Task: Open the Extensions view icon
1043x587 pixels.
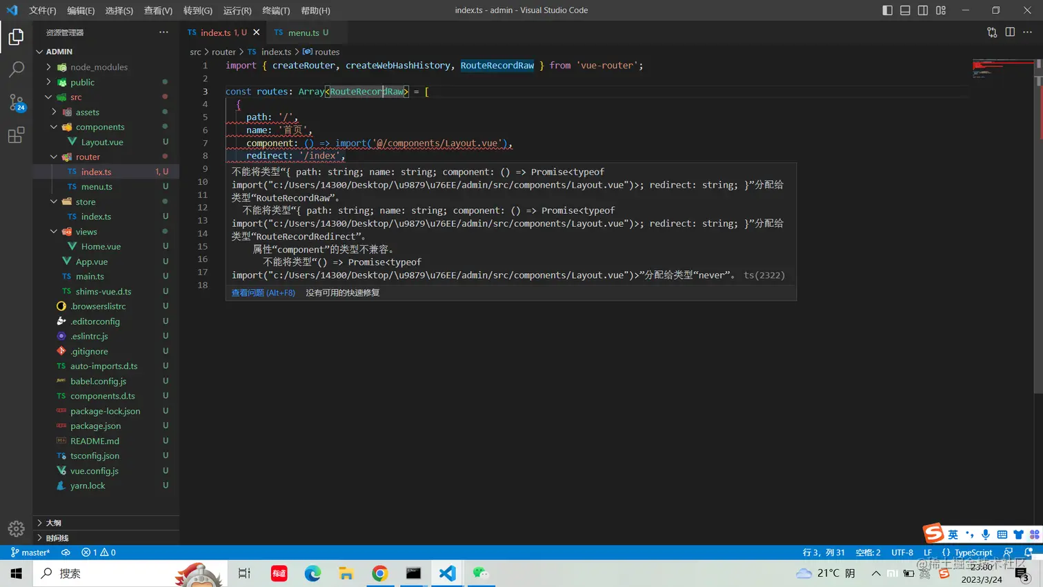Action: click(x=16, y=135)
